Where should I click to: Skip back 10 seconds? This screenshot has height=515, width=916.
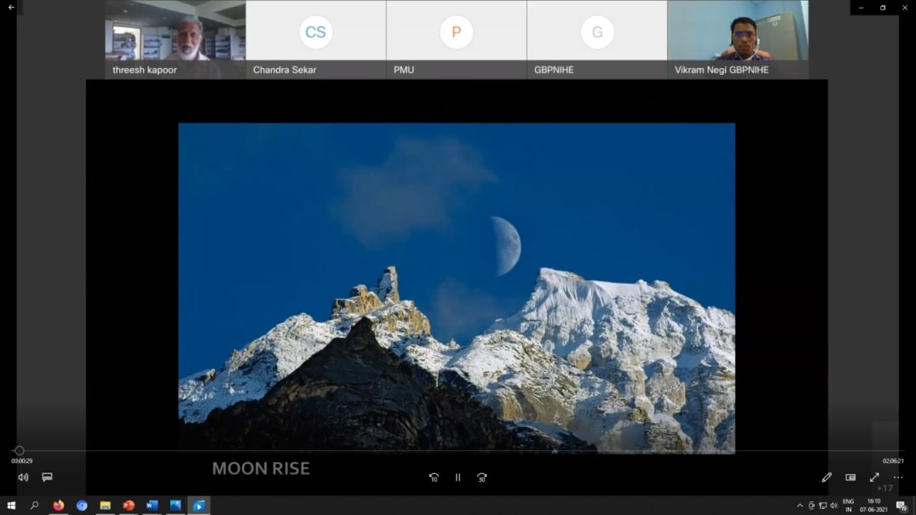click(434, 478)
